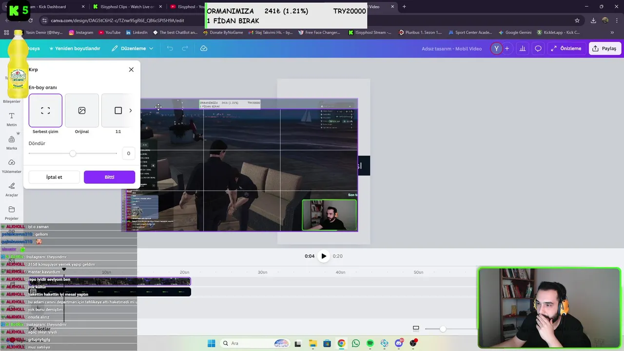Image resolution: width=624 pixels, height=351 pixels.
Task: Select Serbest çizim aspect ratio
Action: 45,111
